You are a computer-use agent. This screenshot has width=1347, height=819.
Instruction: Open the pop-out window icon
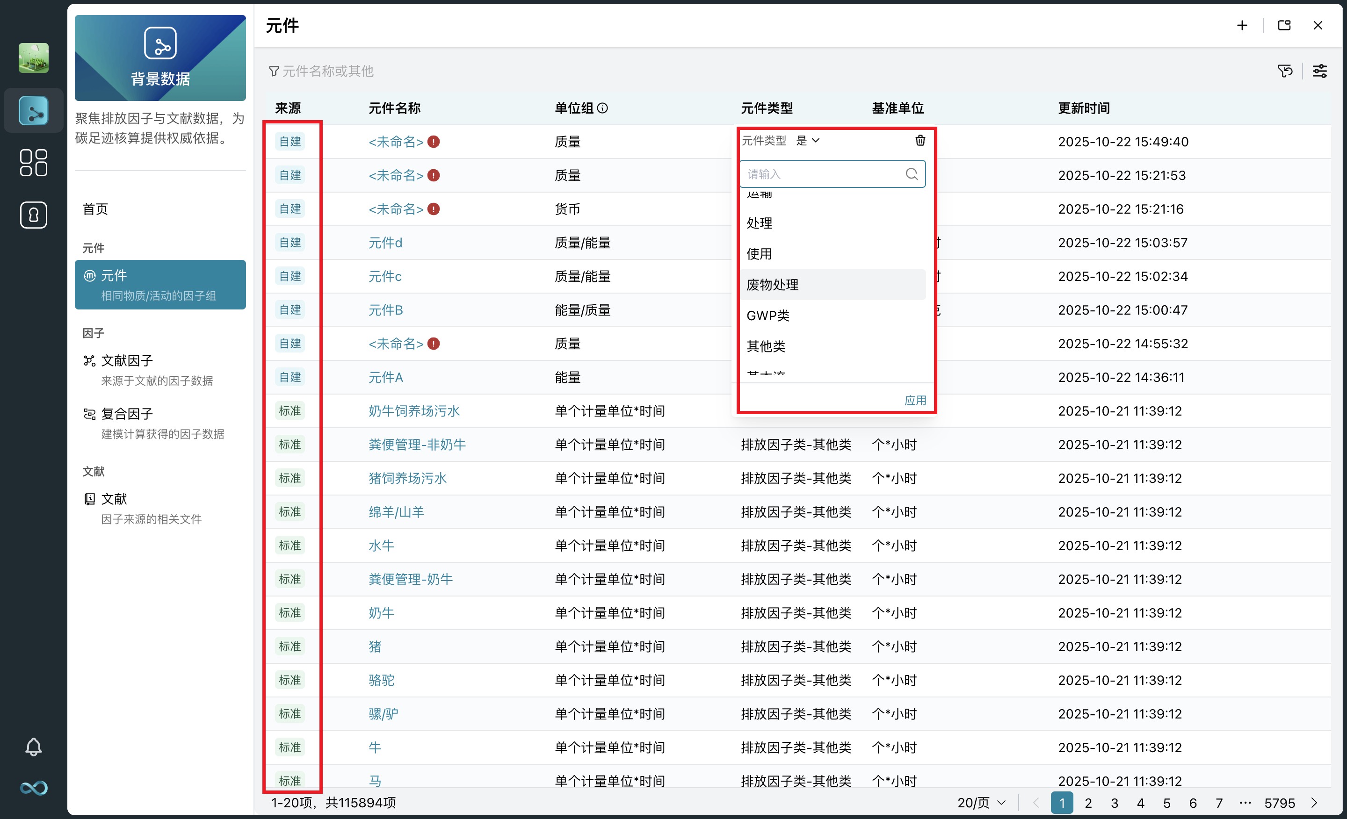coord(1284,26)
